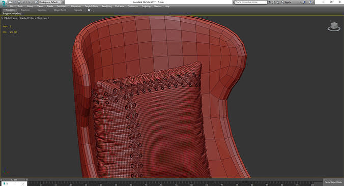Click the Standard viewport quality label
344x186 pixels.
(x=24, y=18)
